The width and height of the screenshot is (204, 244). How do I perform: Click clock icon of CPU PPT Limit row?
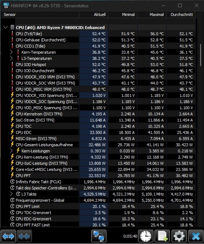point(12,206)
